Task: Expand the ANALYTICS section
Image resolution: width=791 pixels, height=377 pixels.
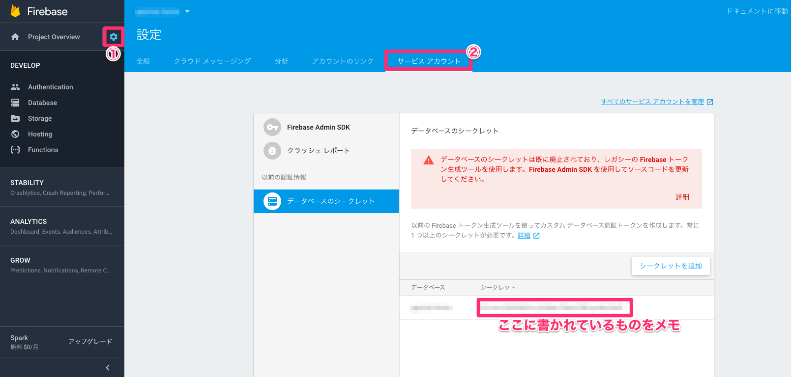Action: tap(62, 226)
